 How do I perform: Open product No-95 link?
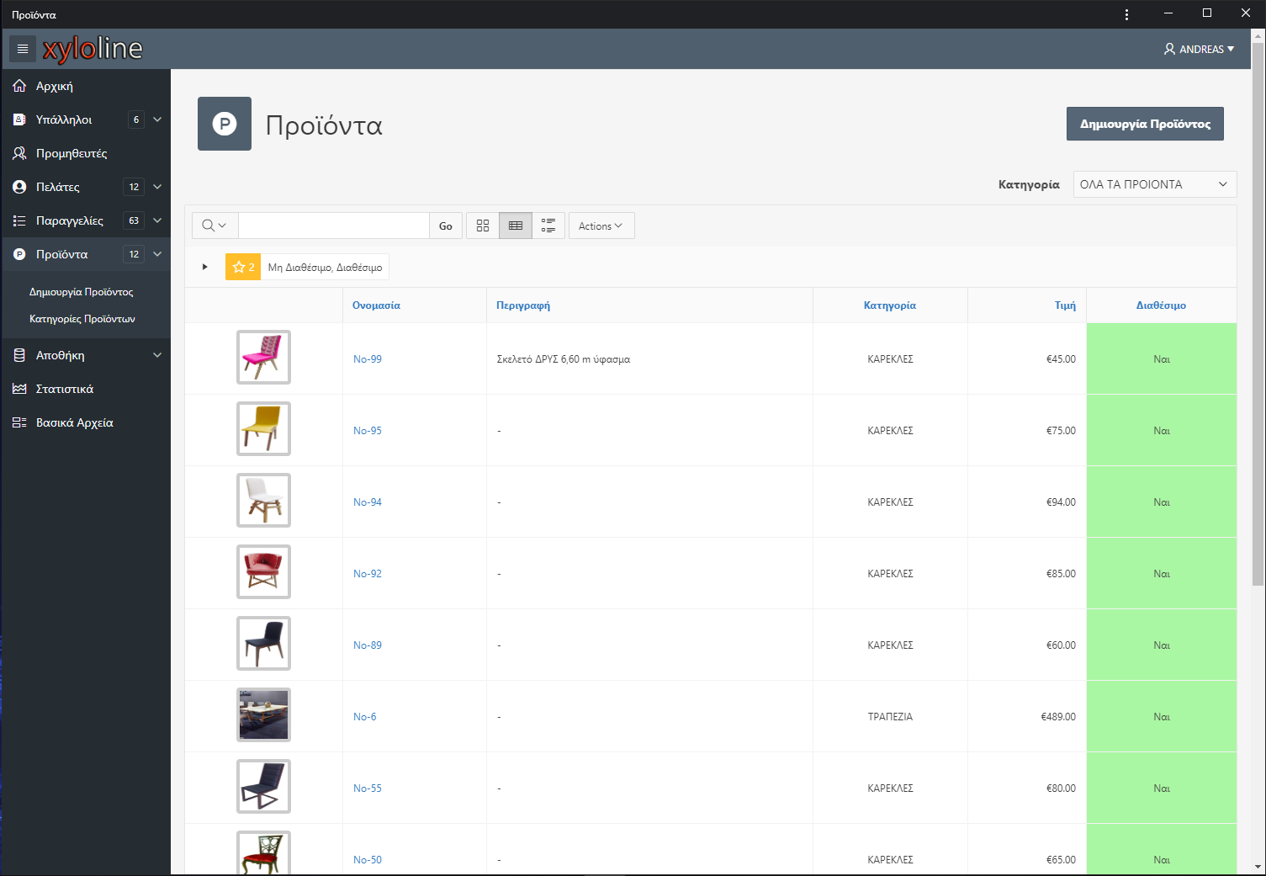coord(368,431)
